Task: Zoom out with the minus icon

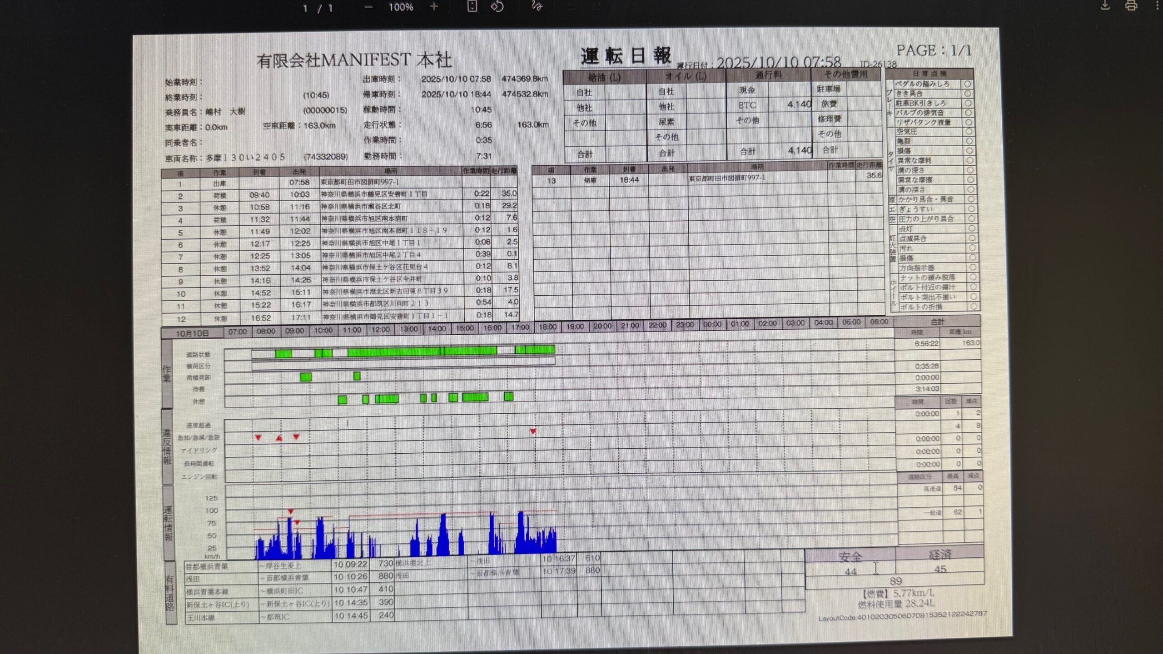Action: pos(368,7)
